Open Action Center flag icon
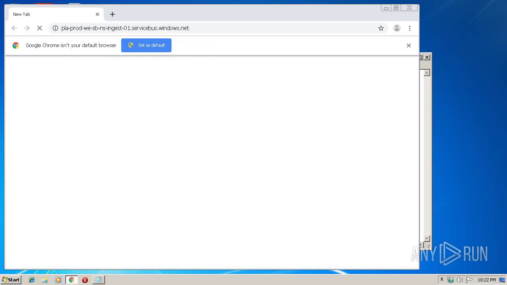This screenshot has width=507, height=285. coord(469,280)
